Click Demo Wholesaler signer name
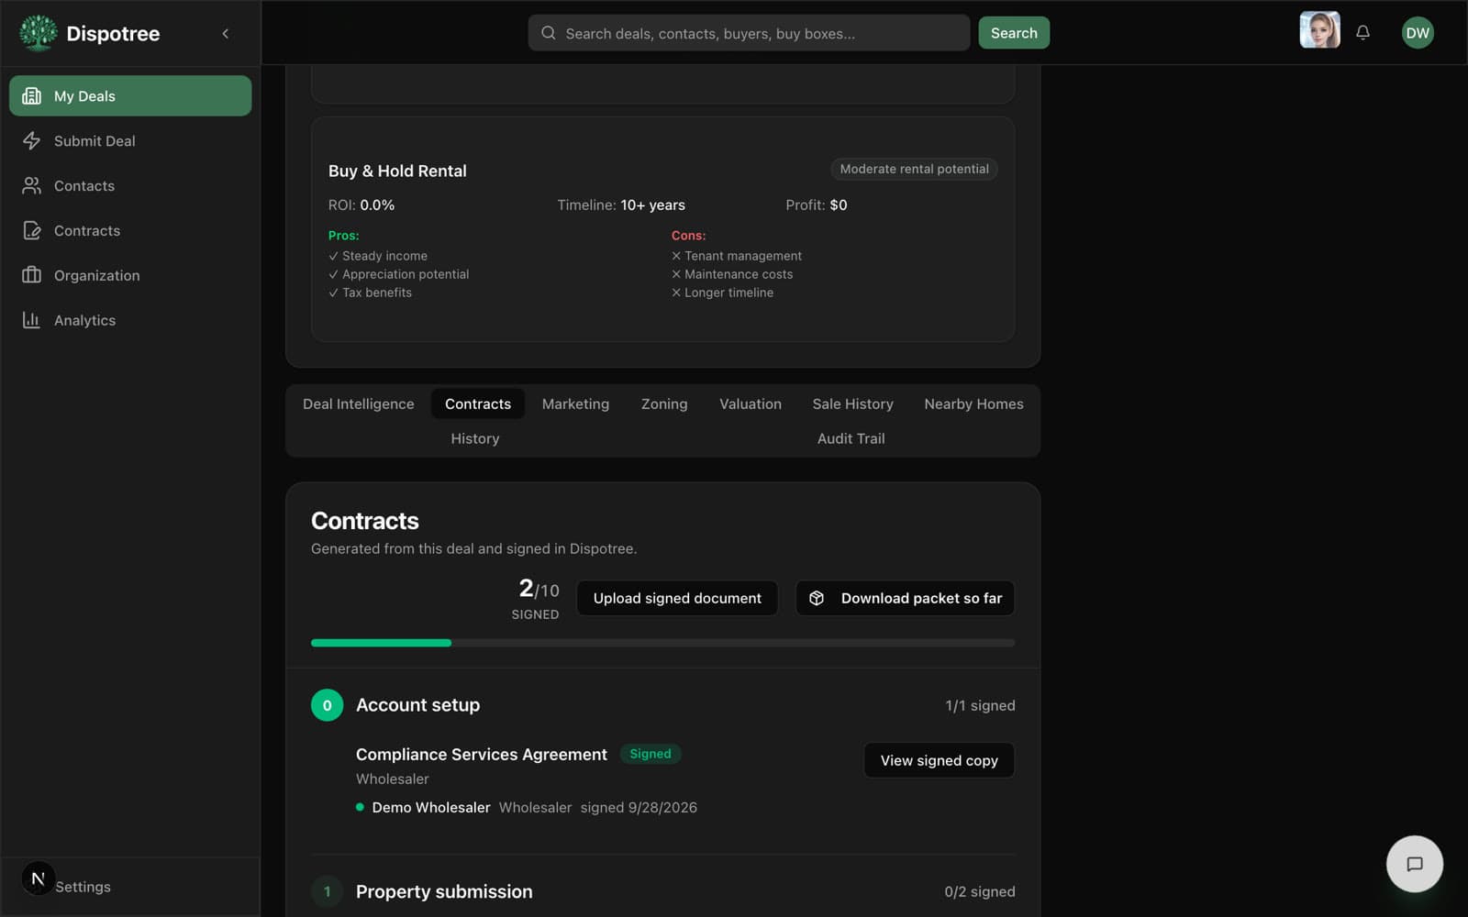The image size is (1468, 917). (431, 807)
